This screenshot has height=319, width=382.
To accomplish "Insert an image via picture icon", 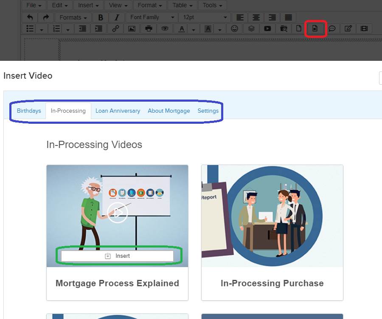I will pos(132,28).
